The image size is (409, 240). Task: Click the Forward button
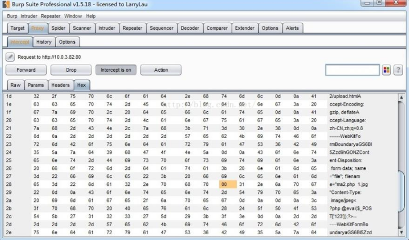26,70
